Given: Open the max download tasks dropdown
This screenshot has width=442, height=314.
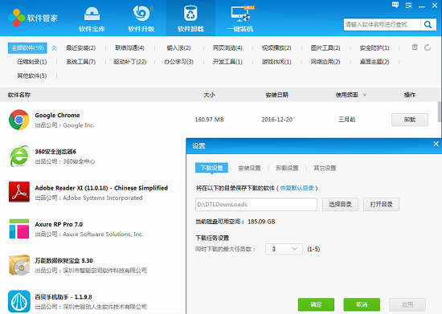Looking at the screenshot, I should tap(284, 249).
